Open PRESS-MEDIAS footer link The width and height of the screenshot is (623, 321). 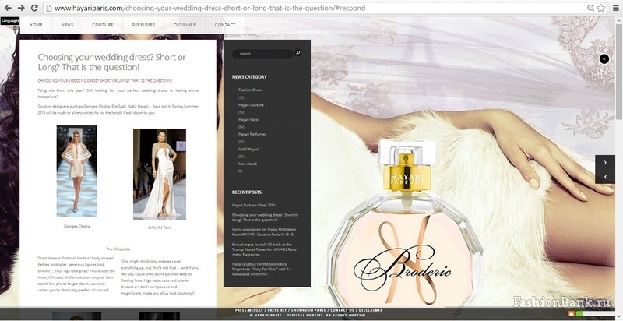tap(249, 310)
